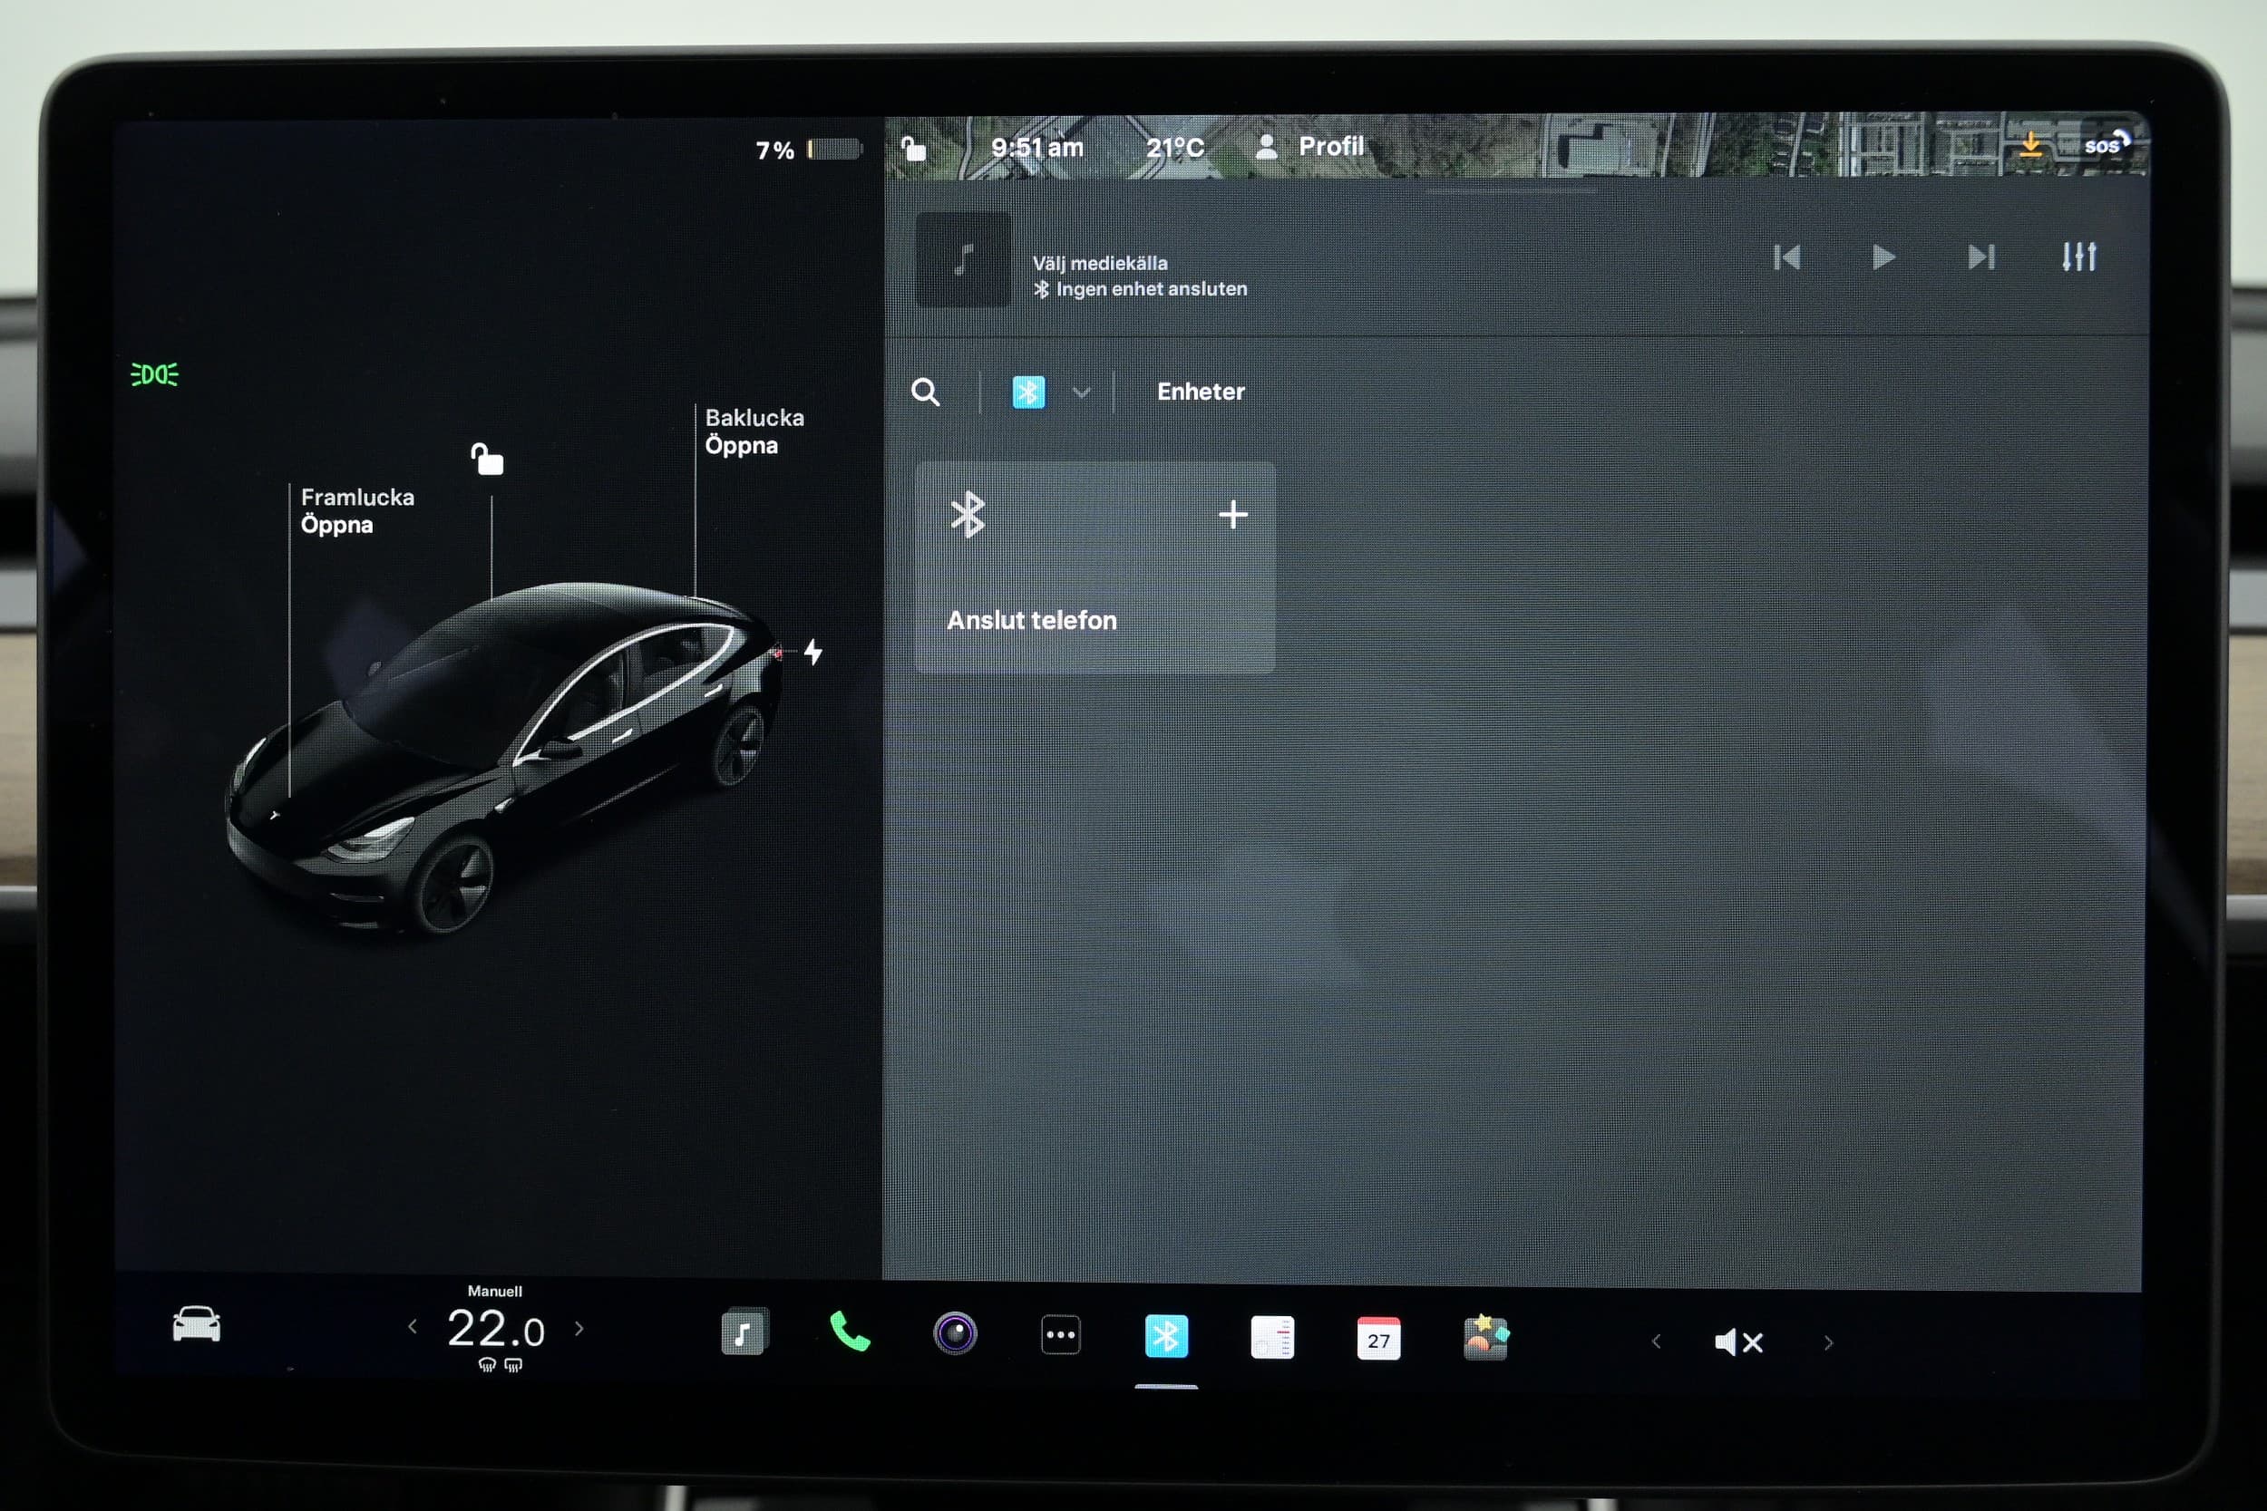Open vehicle controls with car icon
The image size is (2267, 1511).
[x=197, y=1324]
